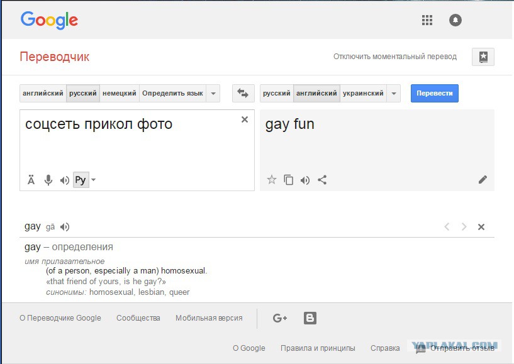Expand the target language list dropdown
Viewport: 514px width, 364px height.
click(x=394, y=94)
